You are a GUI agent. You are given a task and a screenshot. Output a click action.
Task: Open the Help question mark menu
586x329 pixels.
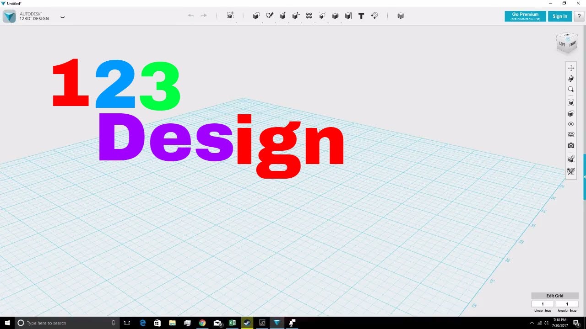point(580,16)
